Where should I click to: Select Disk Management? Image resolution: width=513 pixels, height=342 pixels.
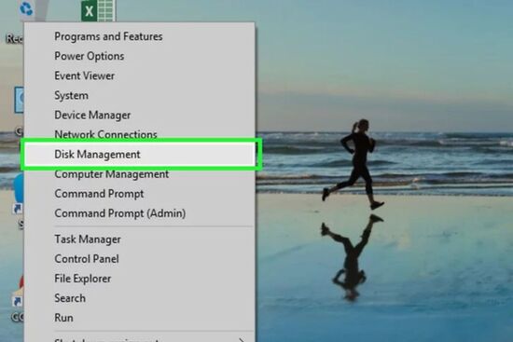click(x=139, y=154)
